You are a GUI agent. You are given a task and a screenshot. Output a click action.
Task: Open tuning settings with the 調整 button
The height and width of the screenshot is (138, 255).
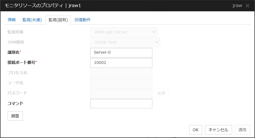click(15, 116)
